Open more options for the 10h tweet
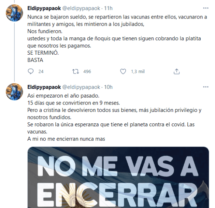The image size is (215, 208). click(x=206, y=87)
